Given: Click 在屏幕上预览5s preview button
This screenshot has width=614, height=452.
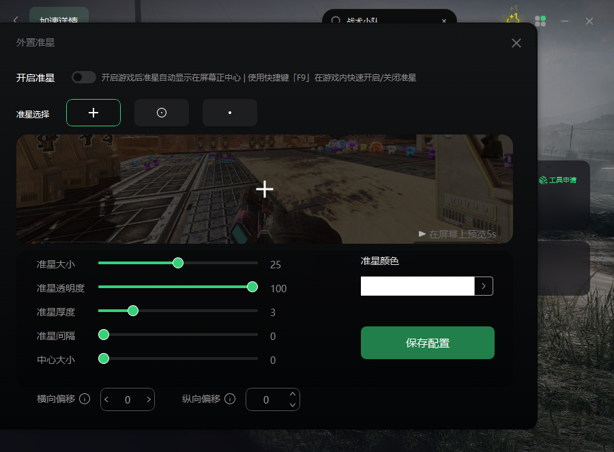Looking at the screenshot, I should [x=457, y=234].
